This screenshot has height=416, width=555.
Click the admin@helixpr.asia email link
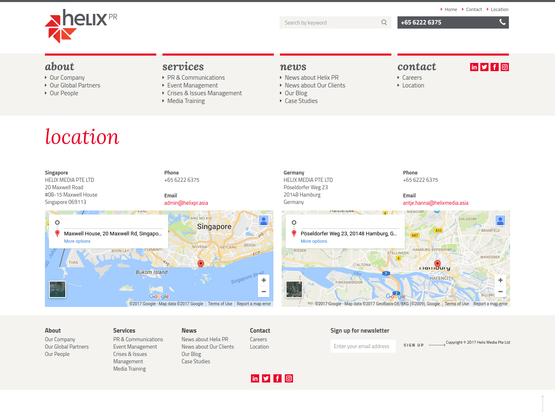[x=186, y=203]
